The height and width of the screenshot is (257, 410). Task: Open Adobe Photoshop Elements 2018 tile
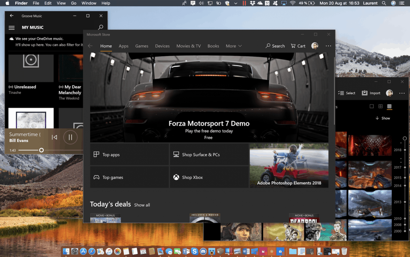[289, 166]
